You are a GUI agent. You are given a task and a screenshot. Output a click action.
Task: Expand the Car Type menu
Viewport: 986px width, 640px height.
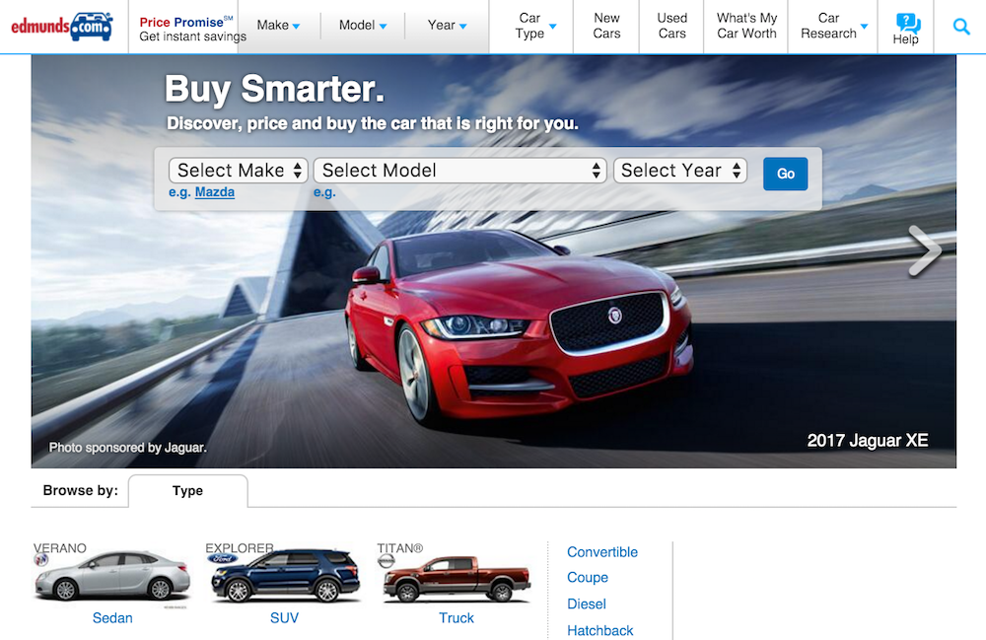point(535,26)
